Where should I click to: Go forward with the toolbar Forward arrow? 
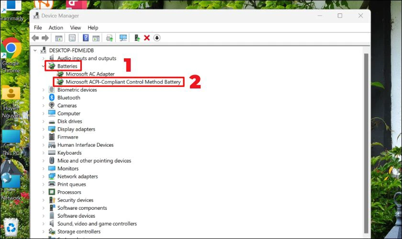point(45,38)
